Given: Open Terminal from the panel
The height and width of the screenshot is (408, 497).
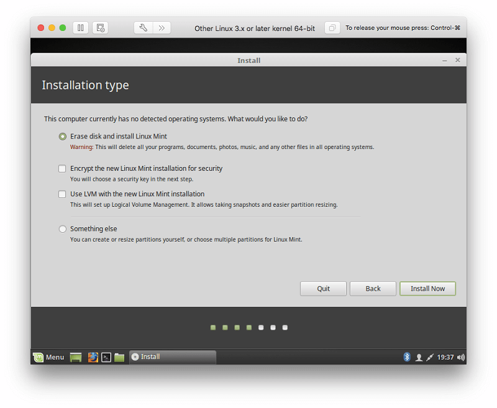Looking at the screenshot, I should [106, 357].
